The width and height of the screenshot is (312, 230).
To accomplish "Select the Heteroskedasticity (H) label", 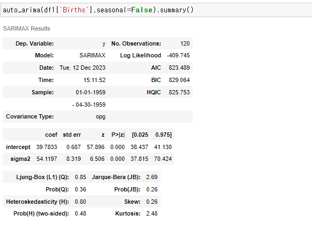I will pyautogui.click(x=38, y=202).
